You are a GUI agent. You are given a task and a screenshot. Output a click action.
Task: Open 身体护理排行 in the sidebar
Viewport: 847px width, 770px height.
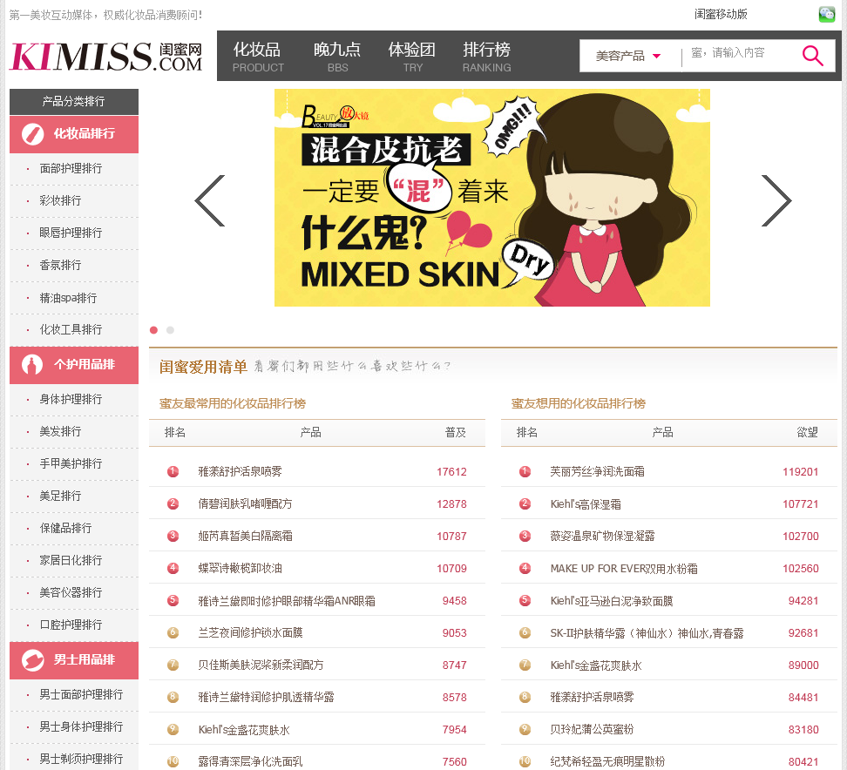coord(71,399)
